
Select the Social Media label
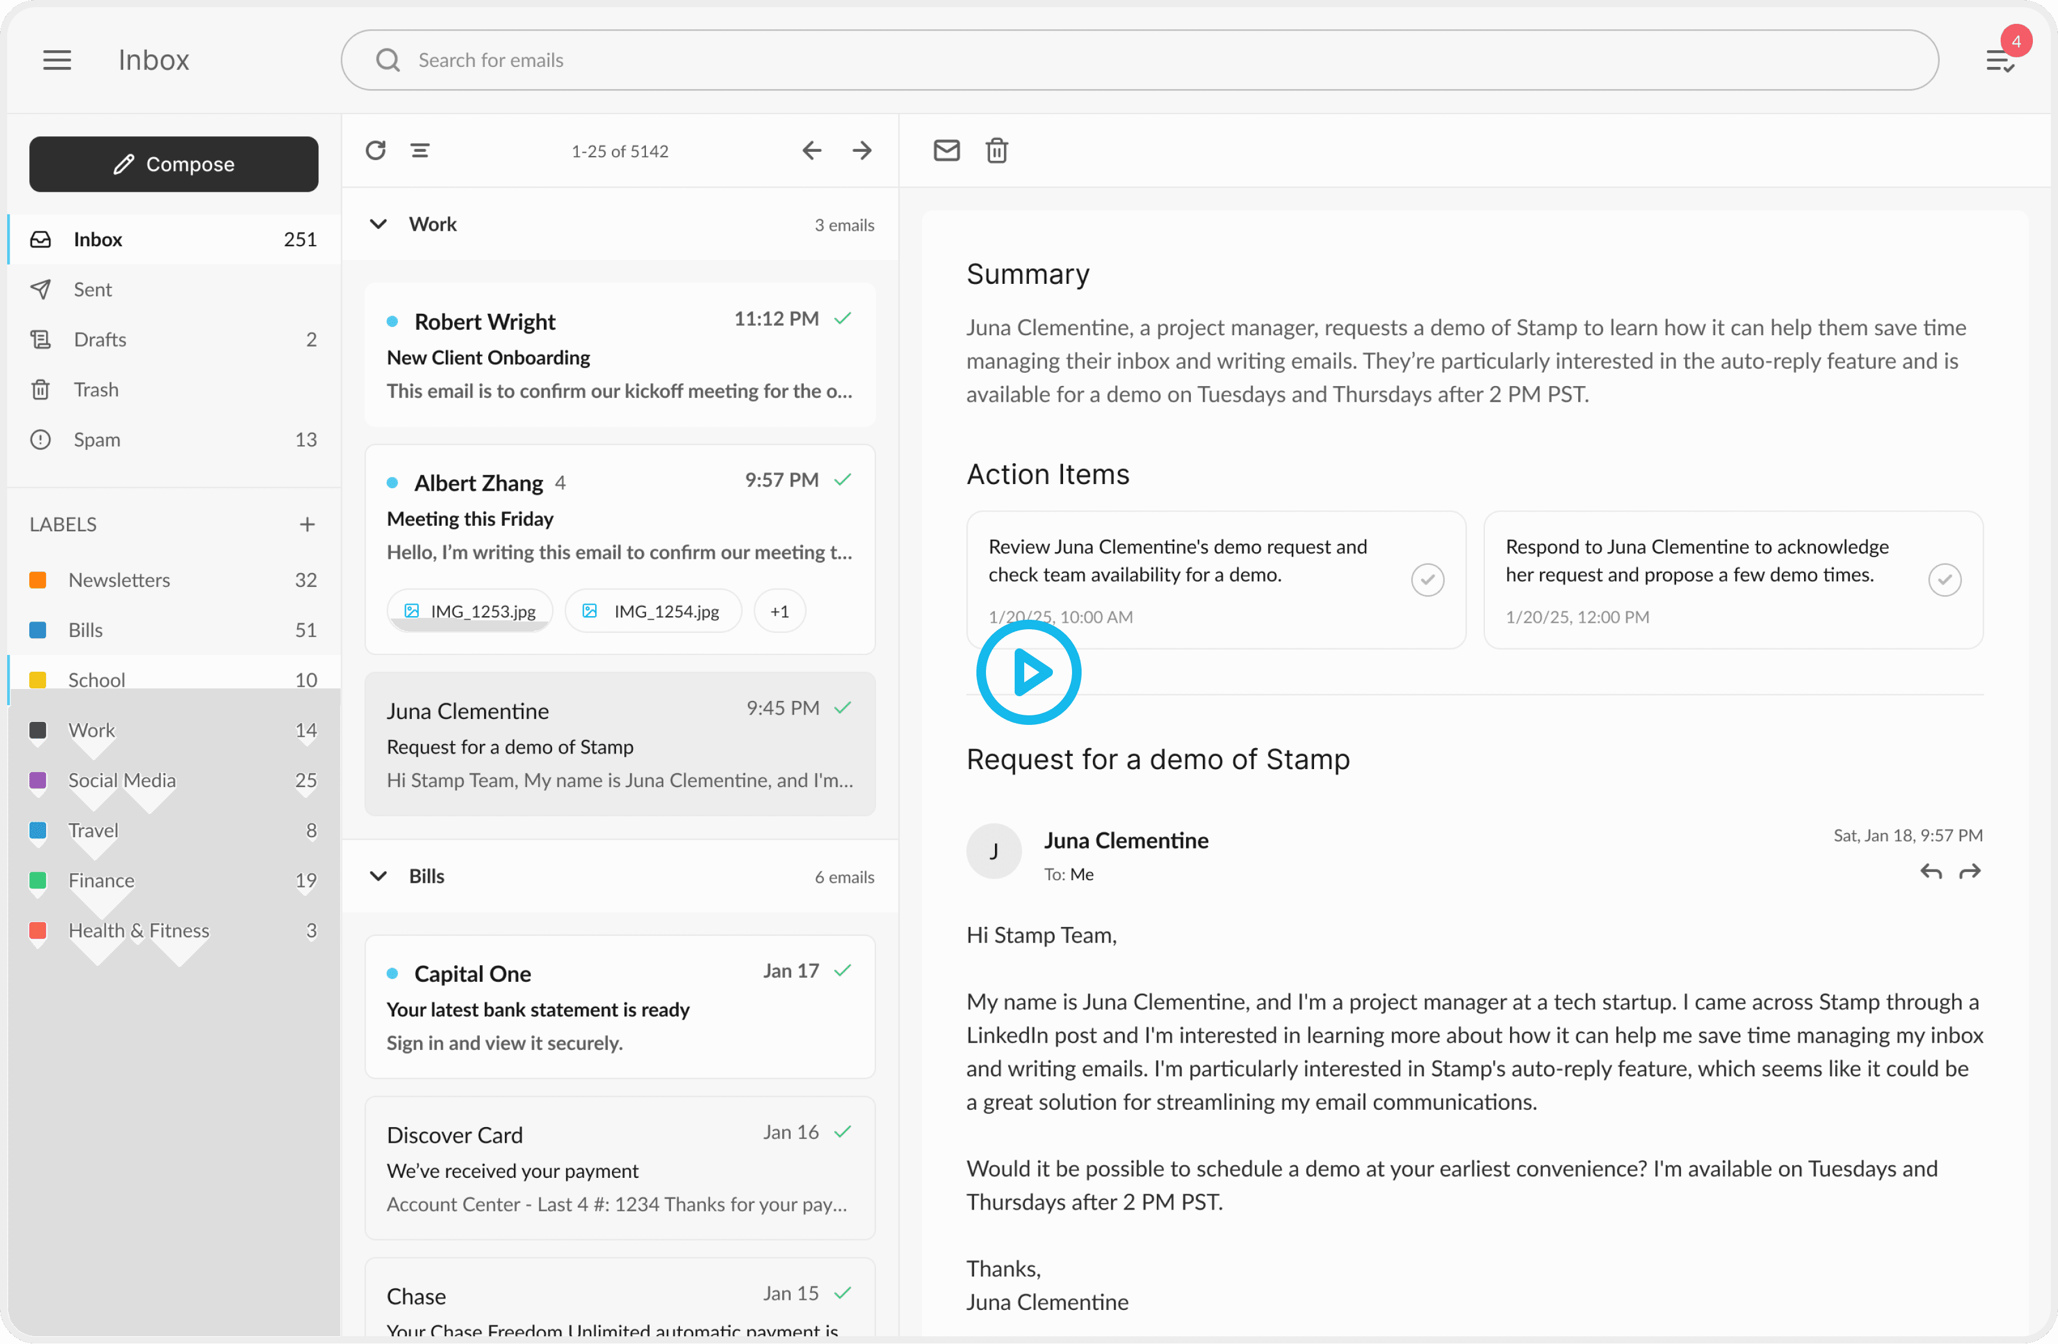174,781
